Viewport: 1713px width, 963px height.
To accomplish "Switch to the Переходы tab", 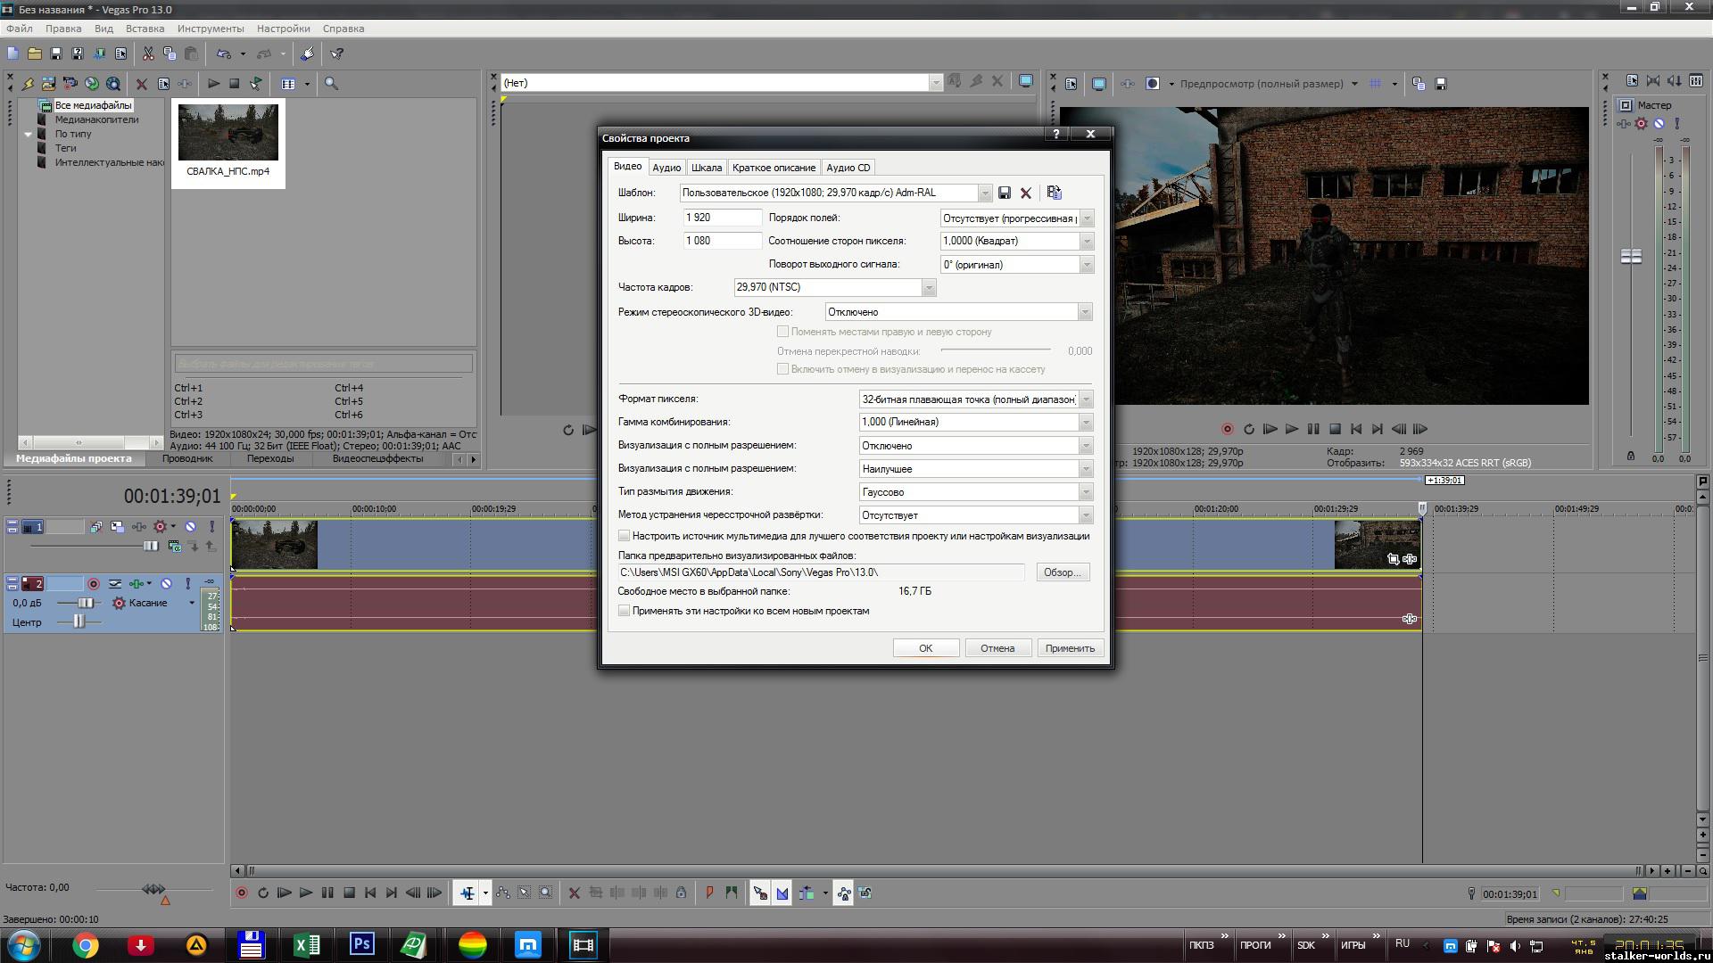I will 270,459.
